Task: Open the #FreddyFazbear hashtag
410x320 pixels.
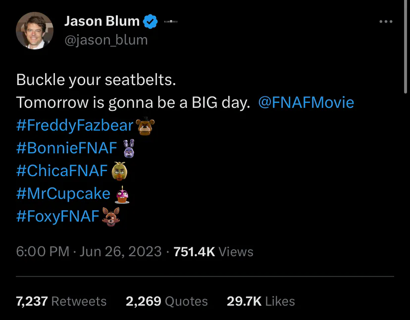Action: (x=74, y=125)
